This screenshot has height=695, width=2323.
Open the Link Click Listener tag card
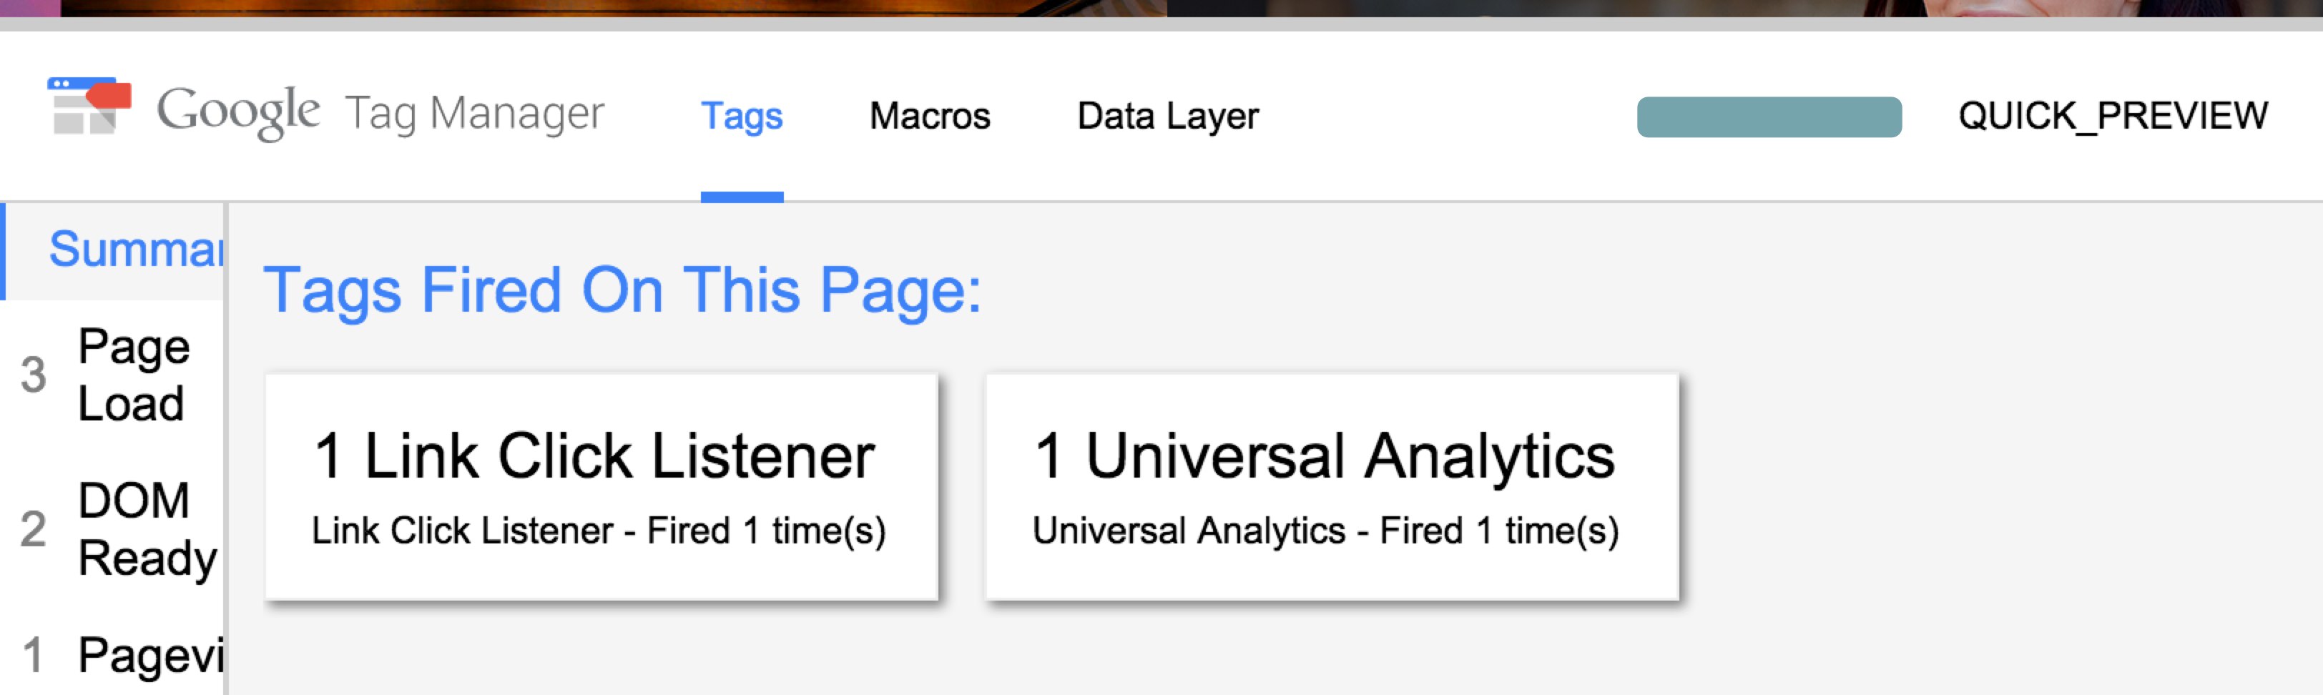tap(601, 487)
